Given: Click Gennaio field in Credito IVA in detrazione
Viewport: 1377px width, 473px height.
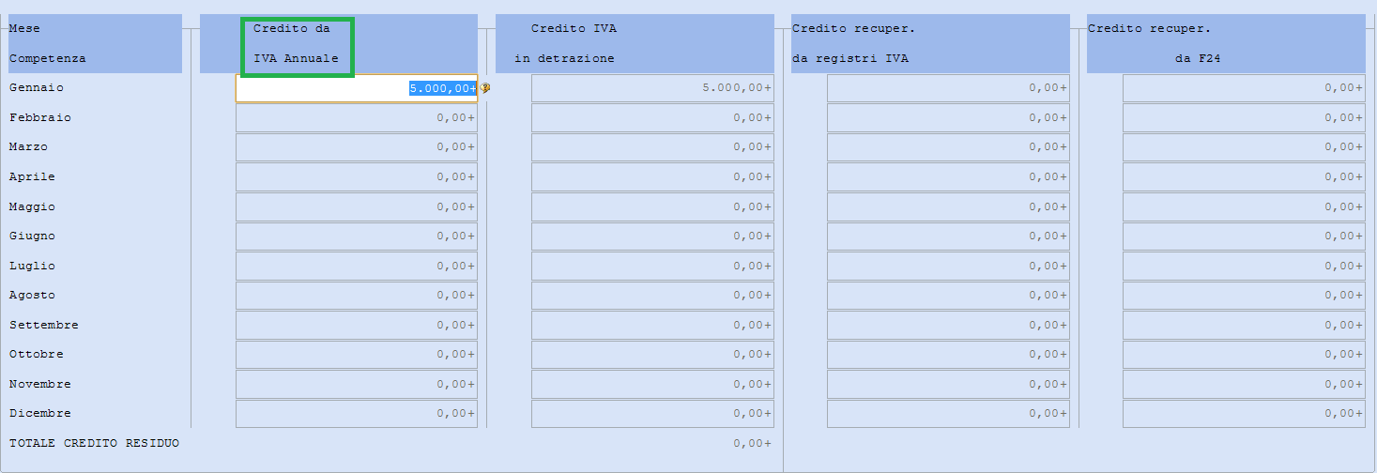Looking at the screenshot, I should click(x=652, y=88).
